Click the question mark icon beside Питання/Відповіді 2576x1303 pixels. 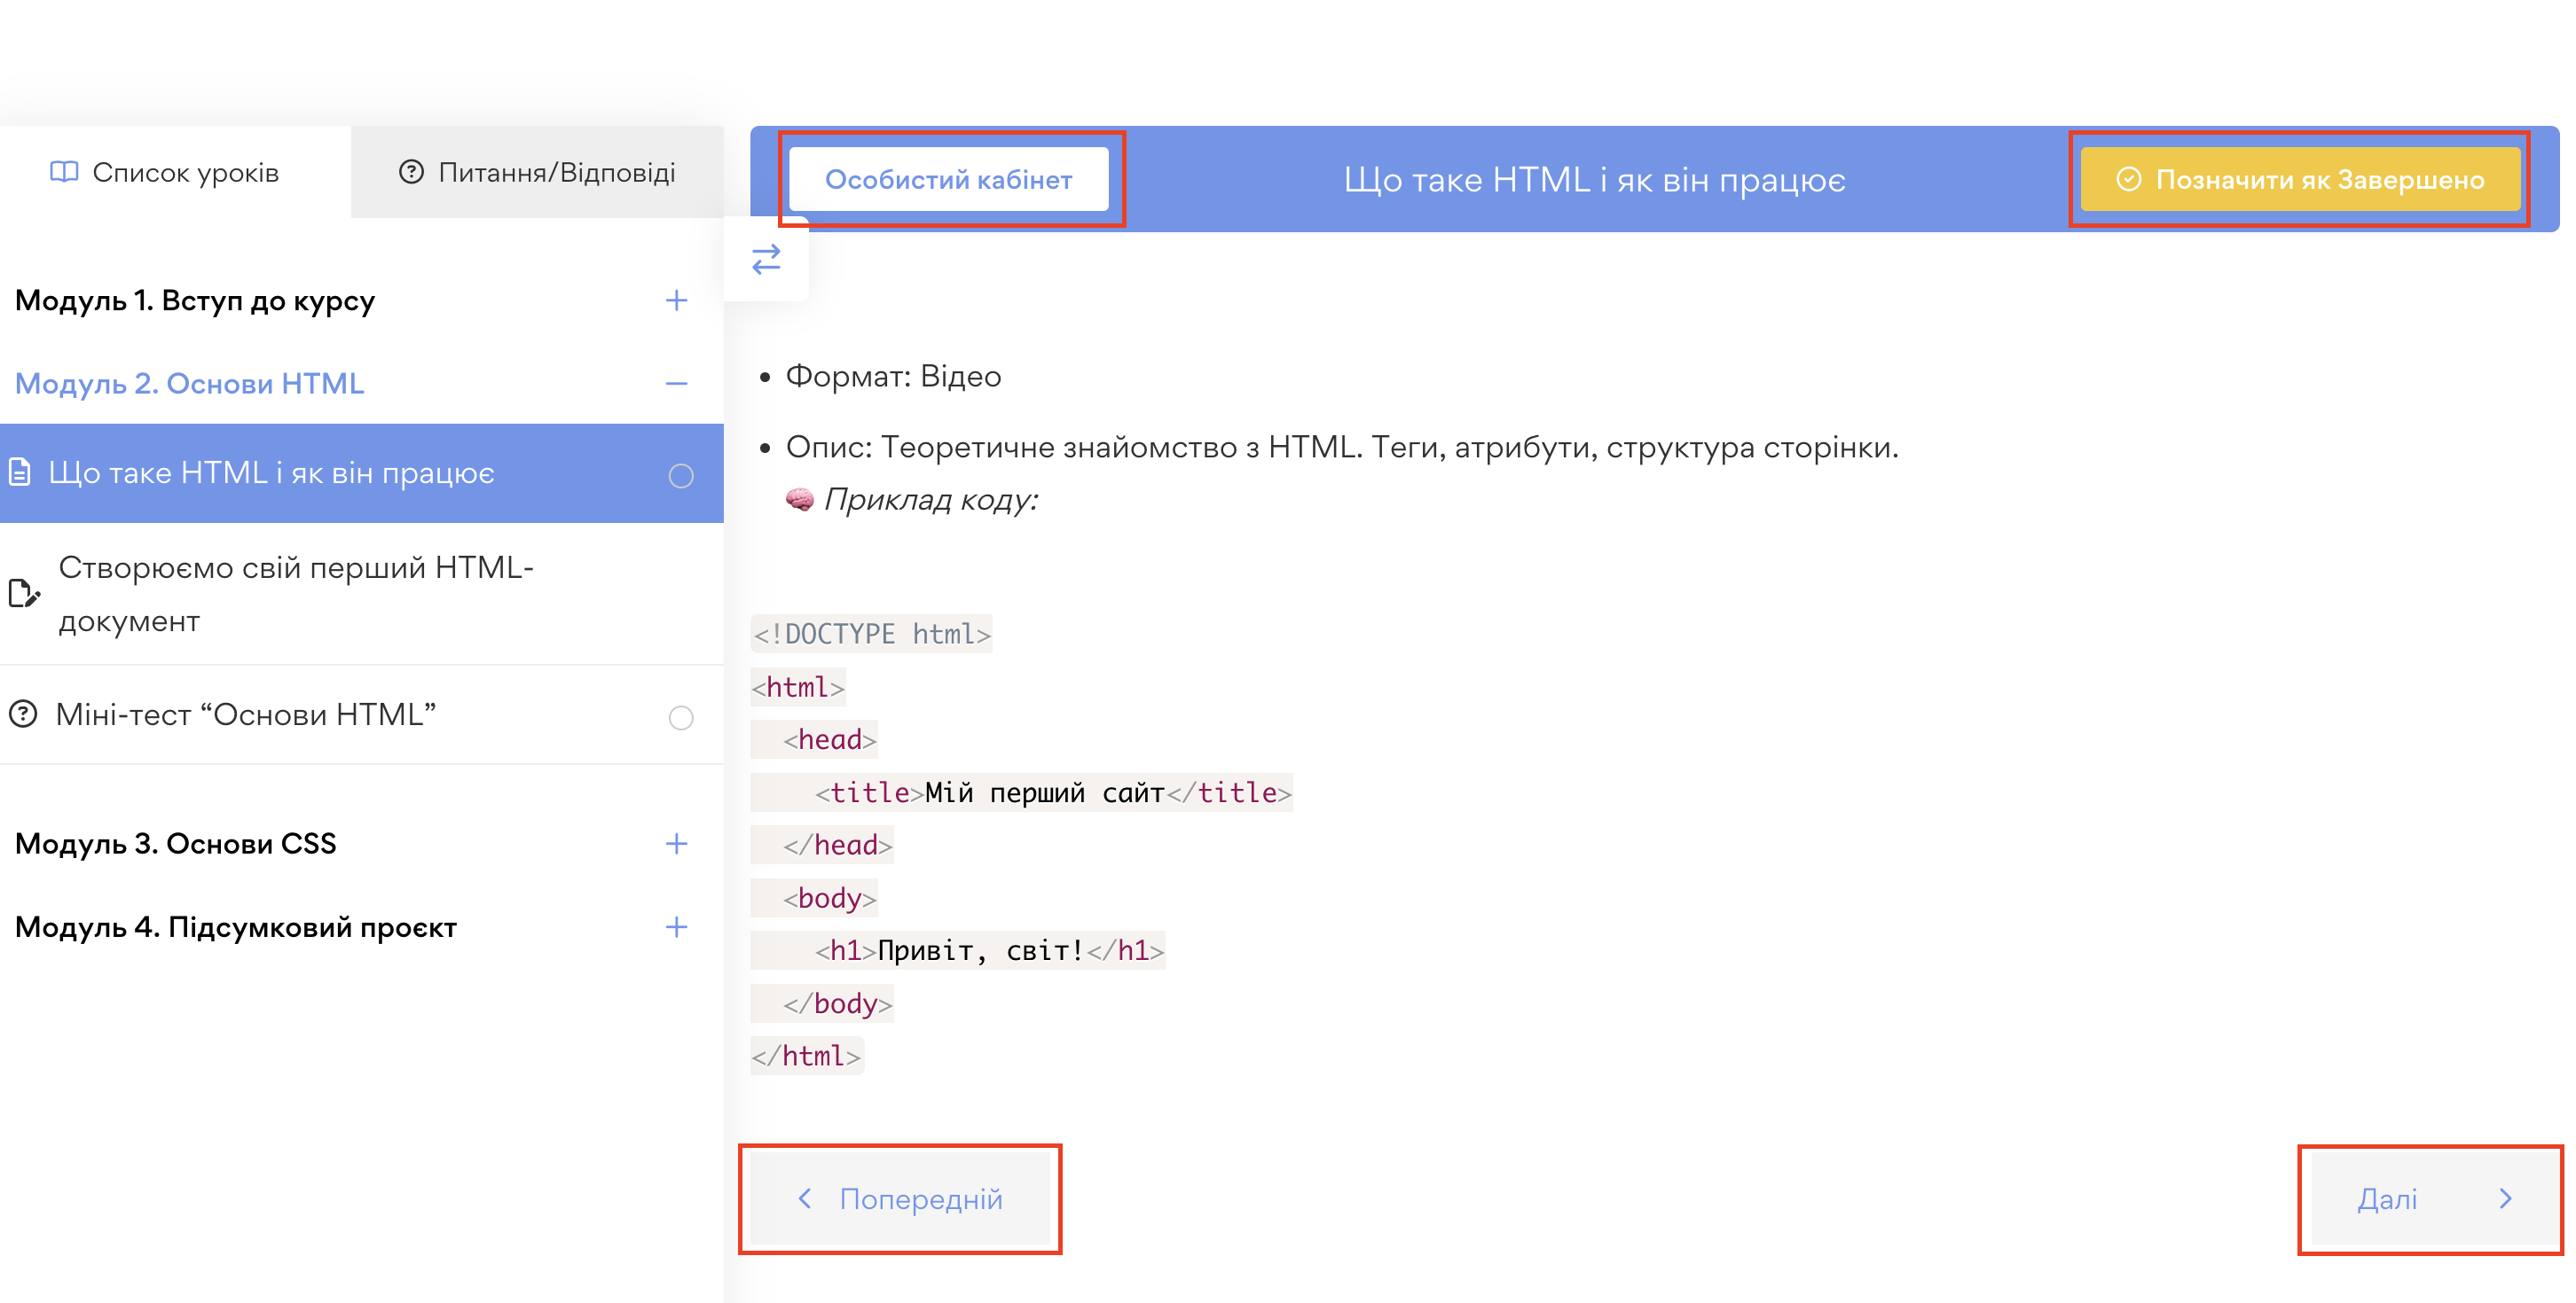(x=412, y=172)
